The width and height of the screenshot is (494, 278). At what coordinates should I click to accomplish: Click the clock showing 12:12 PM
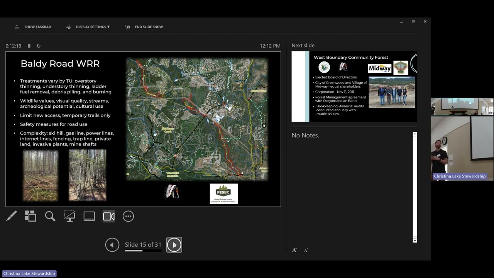[270, 46]
